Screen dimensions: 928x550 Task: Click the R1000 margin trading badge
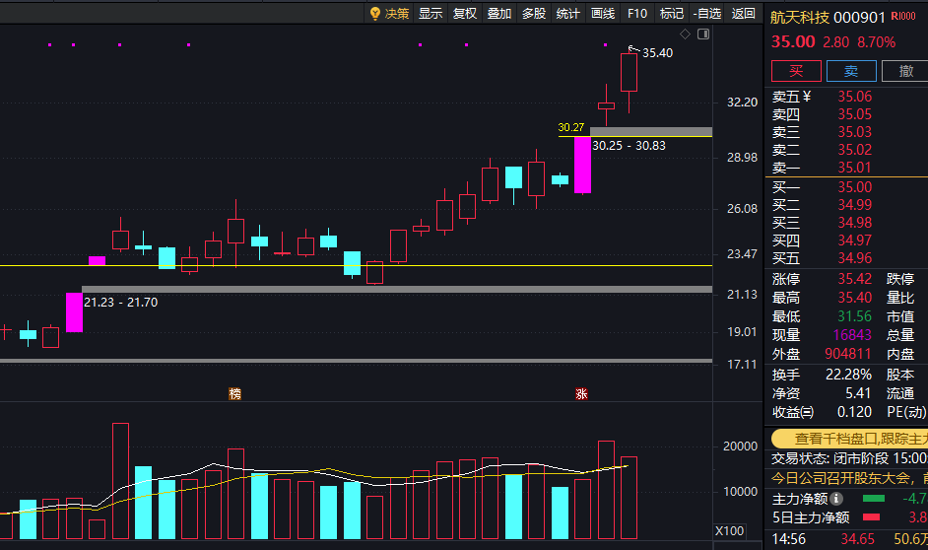[x=903, y=17]
